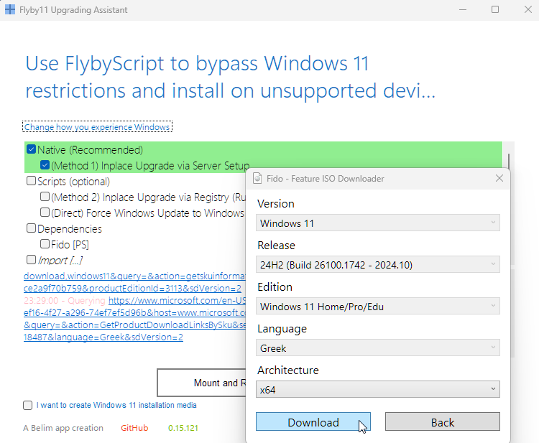Click the Mount and Run button
The height and width of the screenshot is (443, 539).
(x=202, y=383)
